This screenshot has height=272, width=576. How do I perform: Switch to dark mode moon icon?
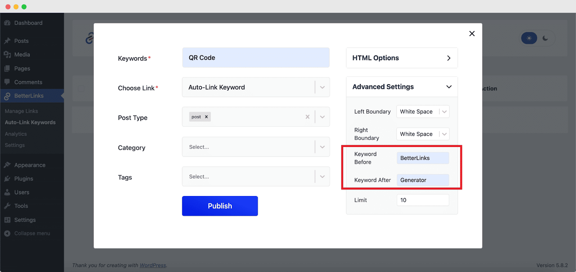pyautogui.click(x=545, y=38)
